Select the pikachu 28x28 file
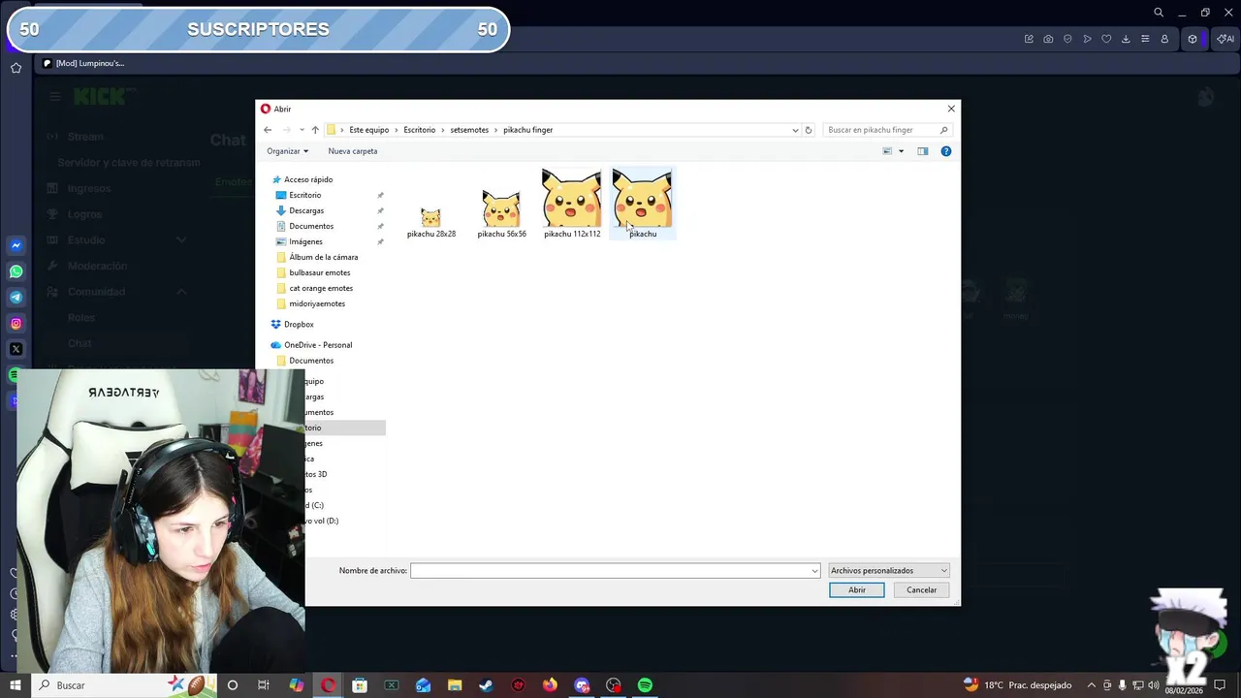Screen dimensions: 1241x698 [x=431, y=222]
